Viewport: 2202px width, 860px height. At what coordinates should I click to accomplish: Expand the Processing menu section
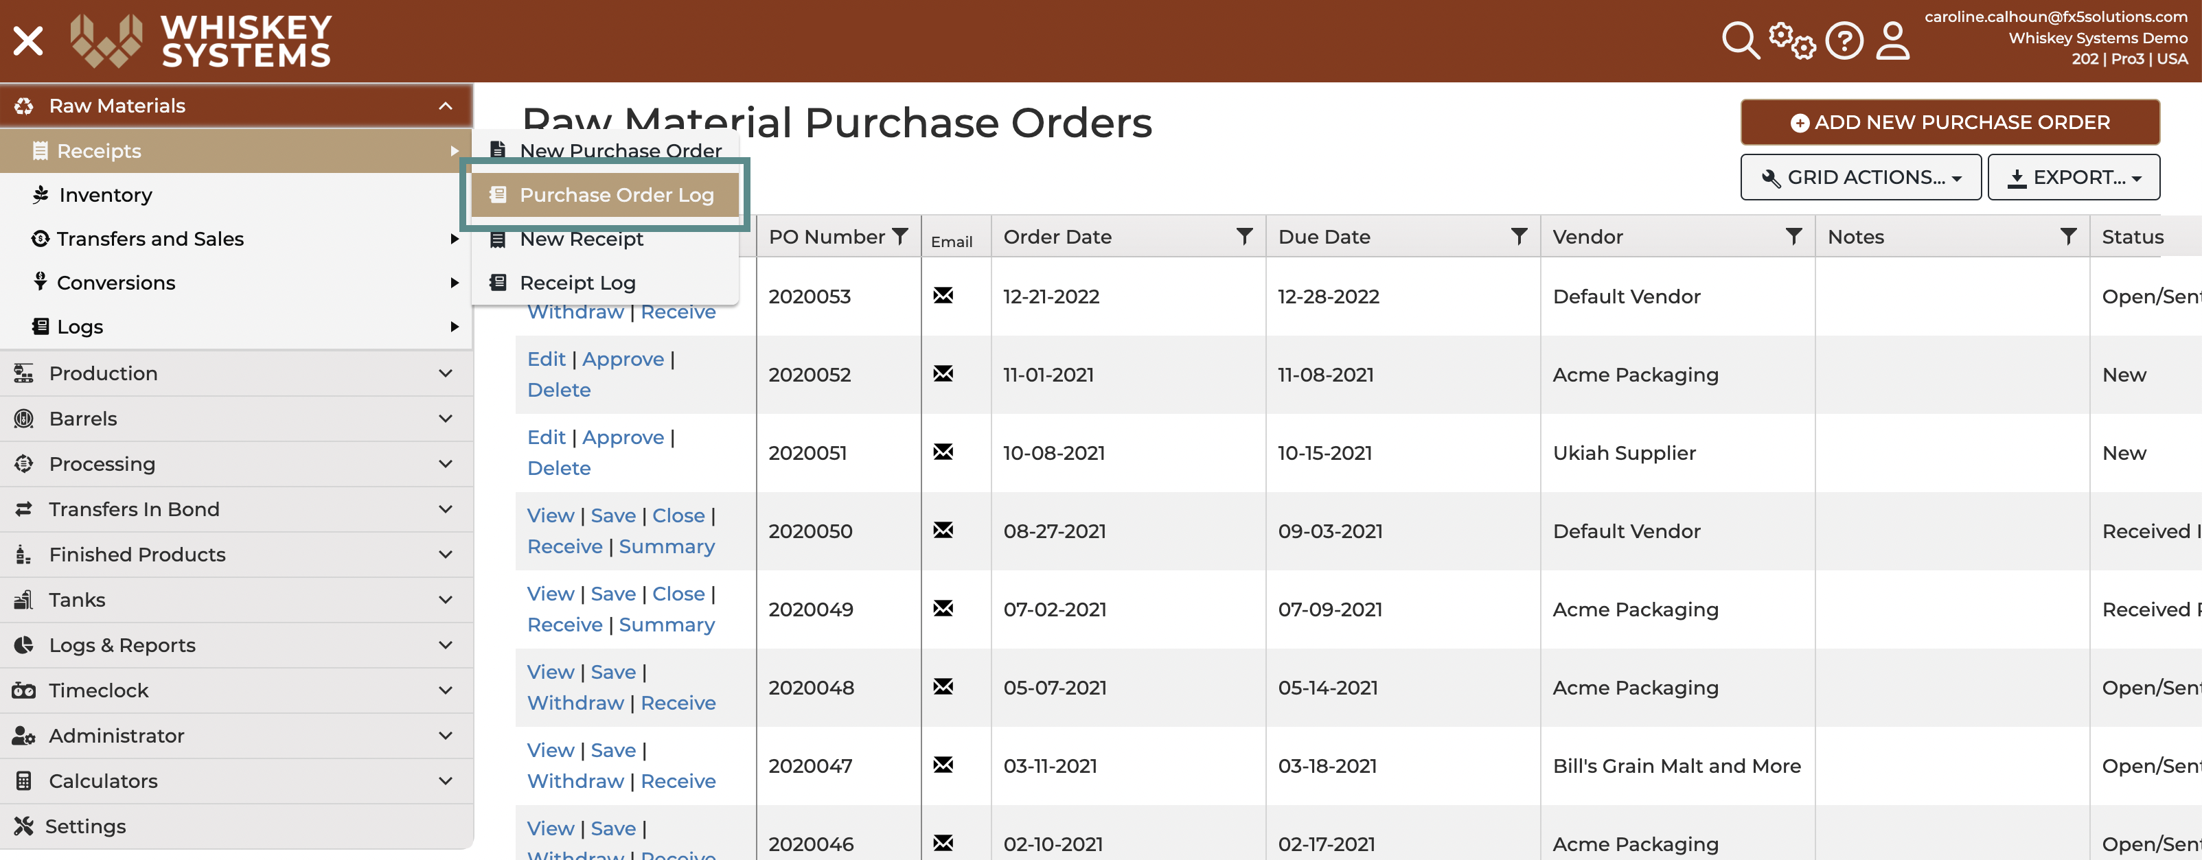pos(236,464)
